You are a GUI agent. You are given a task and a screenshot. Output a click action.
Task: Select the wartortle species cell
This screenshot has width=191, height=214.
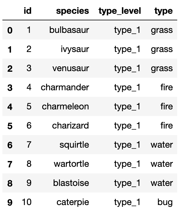click(71, 164)
